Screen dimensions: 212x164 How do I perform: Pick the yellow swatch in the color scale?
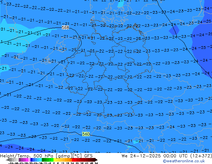coord(55,160)
